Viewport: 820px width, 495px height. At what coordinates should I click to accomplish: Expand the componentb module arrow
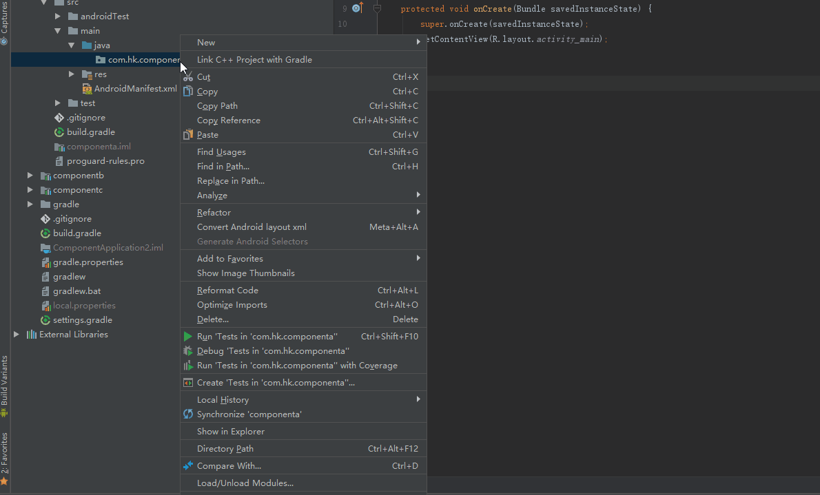click(30, 175)
